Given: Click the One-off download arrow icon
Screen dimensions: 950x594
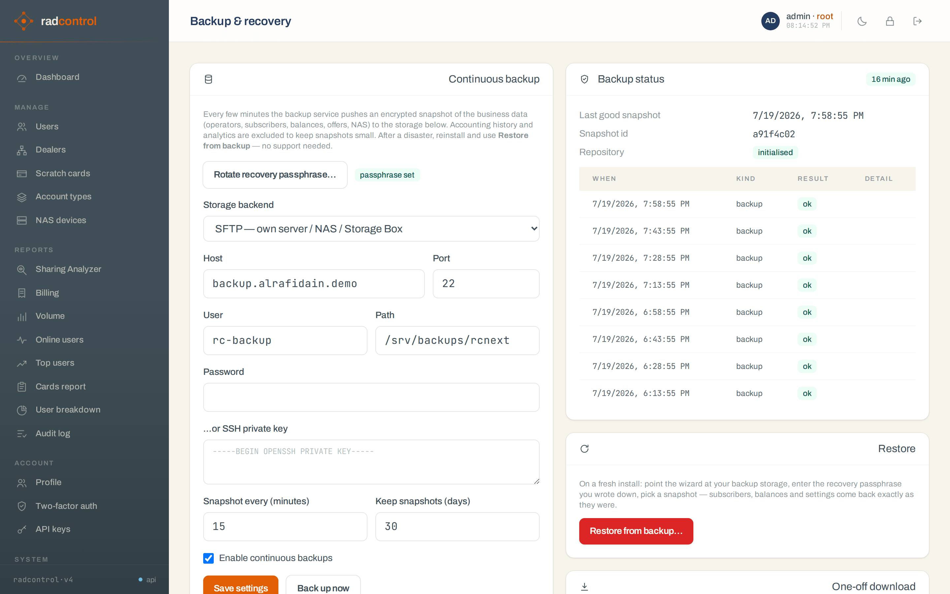Looking at the screenshot, I should click(585, 586).
